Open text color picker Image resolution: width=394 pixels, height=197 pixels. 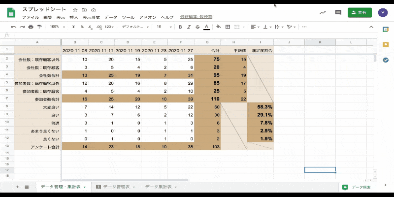pyautogui.click(x=206, y=27)
